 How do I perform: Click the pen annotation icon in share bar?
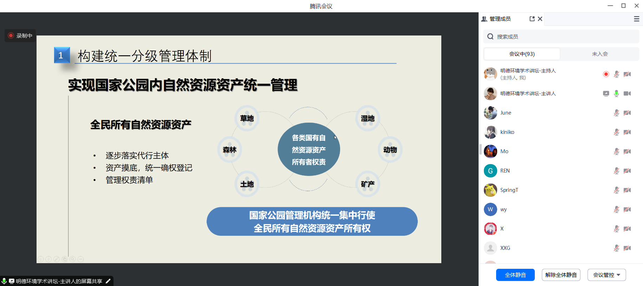[x=108, y=281]
